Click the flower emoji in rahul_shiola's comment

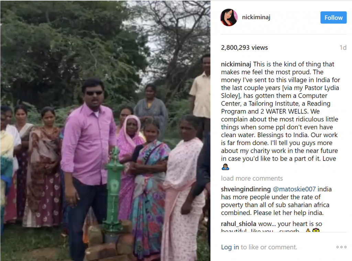point(316,230)
